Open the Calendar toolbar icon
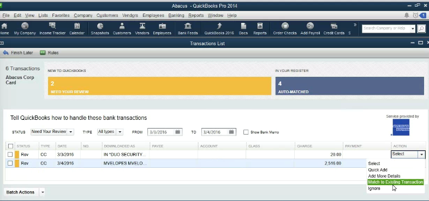 coord(76,29)
